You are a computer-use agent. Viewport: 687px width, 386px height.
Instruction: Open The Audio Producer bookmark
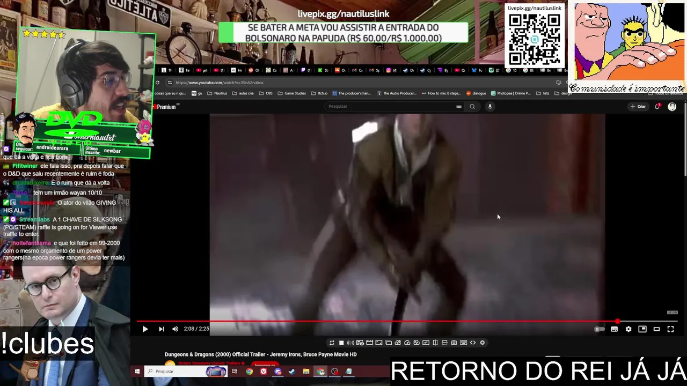coord(397,93)
